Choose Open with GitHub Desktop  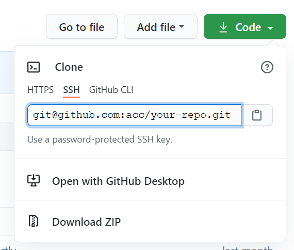(151, 181)
